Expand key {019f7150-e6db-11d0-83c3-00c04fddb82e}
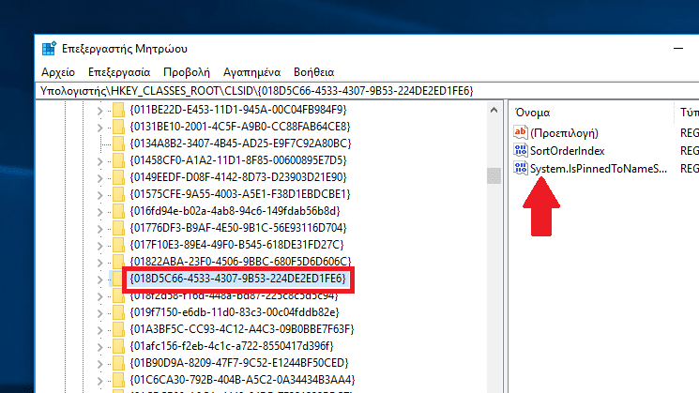 point(99,313)
